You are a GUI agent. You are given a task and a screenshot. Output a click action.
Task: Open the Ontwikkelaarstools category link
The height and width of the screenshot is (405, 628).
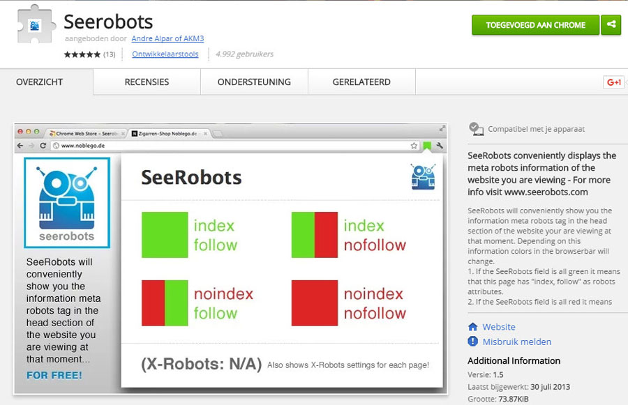tap(165, 54)
